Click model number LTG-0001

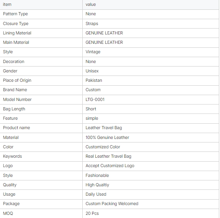pyautogui.click(x=95, y=99)
